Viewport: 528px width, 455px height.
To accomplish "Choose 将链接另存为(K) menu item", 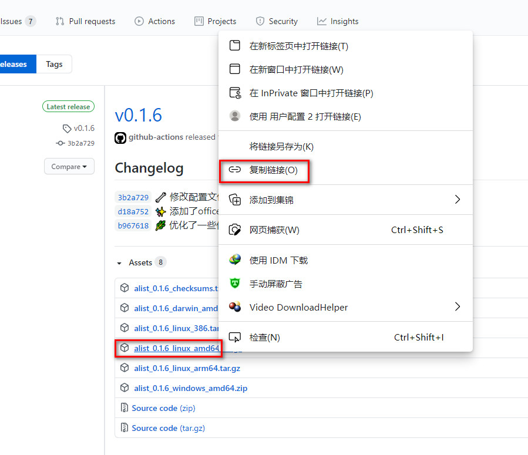I will click(345, 146).
